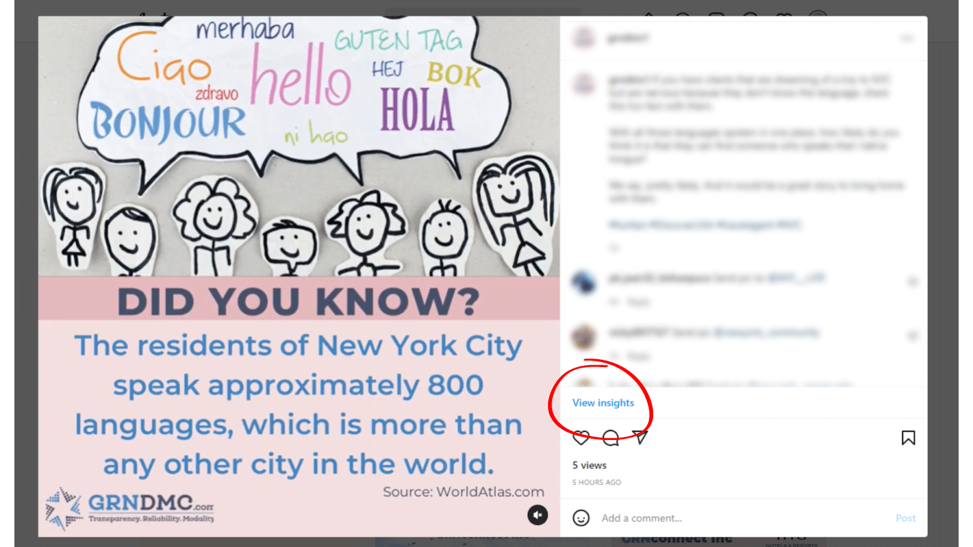Open the author's profile picture in header
Viewport: 973px width, 547px height.
(x=584, y=38)
